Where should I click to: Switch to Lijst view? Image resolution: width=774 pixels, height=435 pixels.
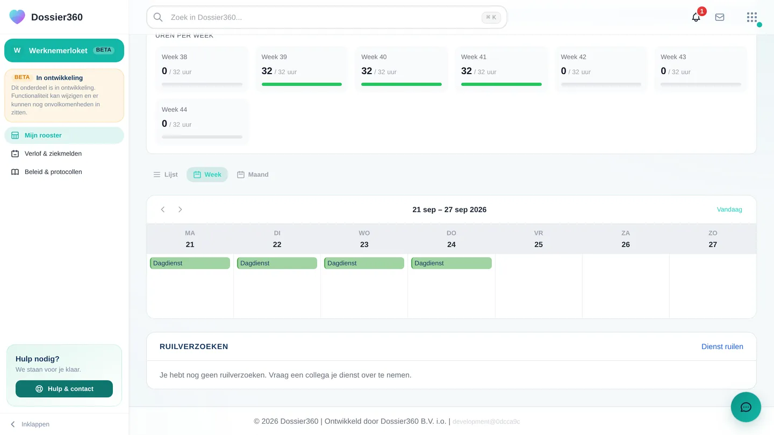click(x=166, y=175)
